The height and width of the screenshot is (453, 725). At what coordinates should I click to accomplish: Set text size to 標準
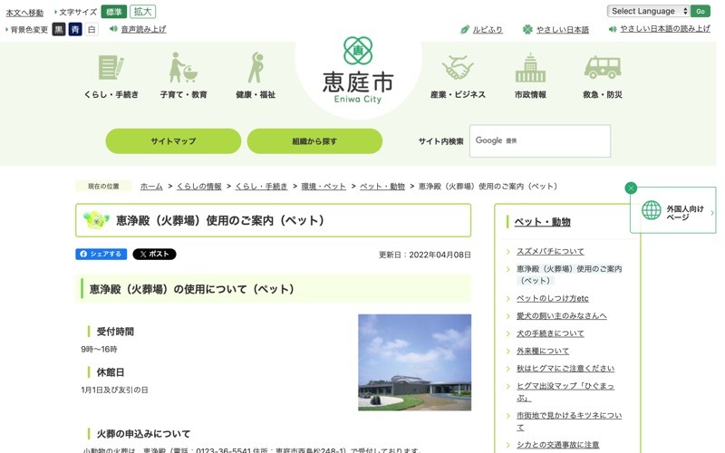click(x=114, y=12)
